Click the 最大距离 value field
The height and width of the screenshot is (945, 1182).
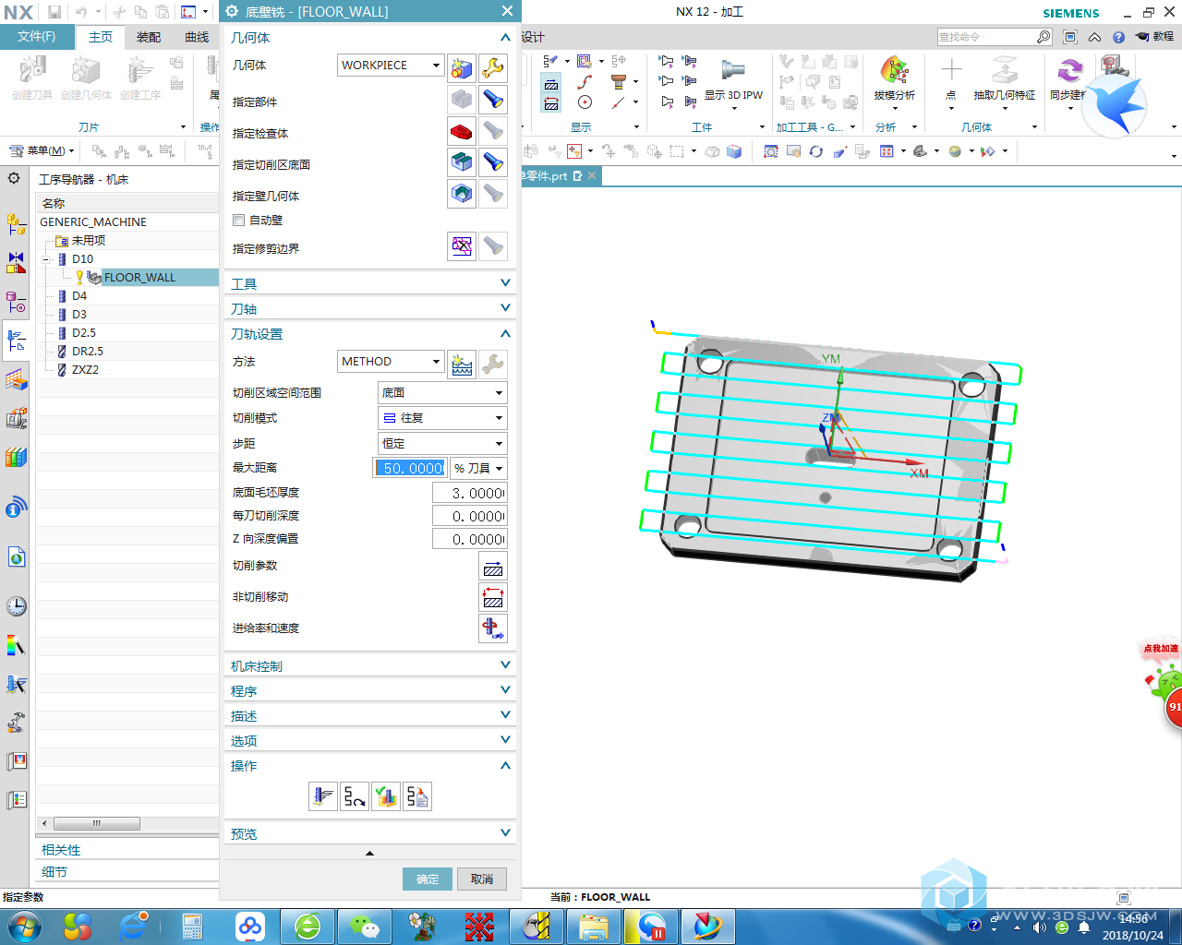[x=411, y=469]
